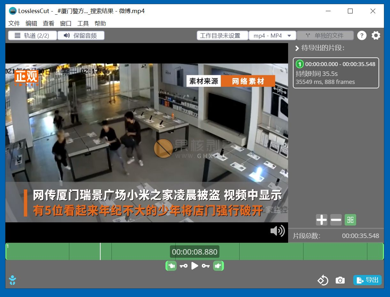Collapse the 待导出的片段 panel

[x=297, y=48]
